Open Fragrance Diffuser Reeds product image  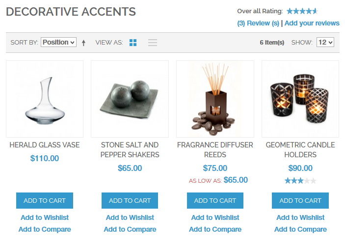click(215, 99)
